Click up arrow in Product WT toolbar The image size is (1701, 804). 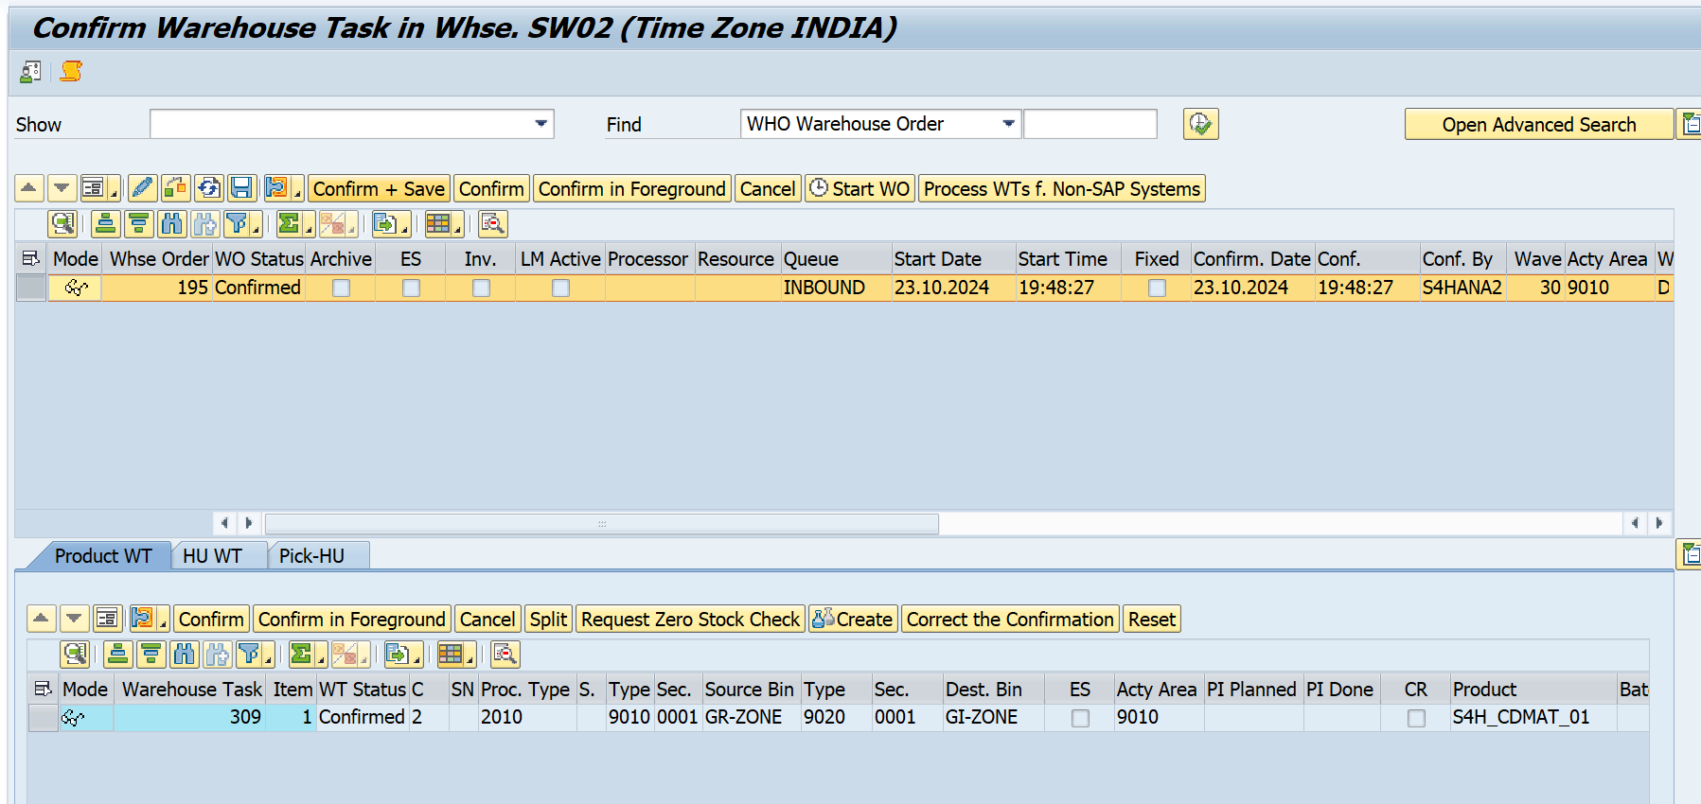click(42, 619)
